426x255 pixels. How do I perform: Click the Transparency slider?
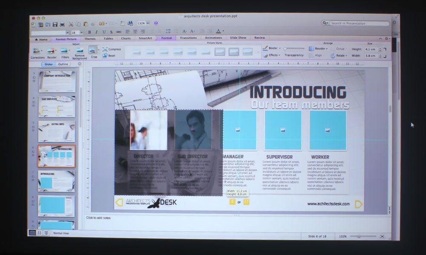[x=294, y=48]
